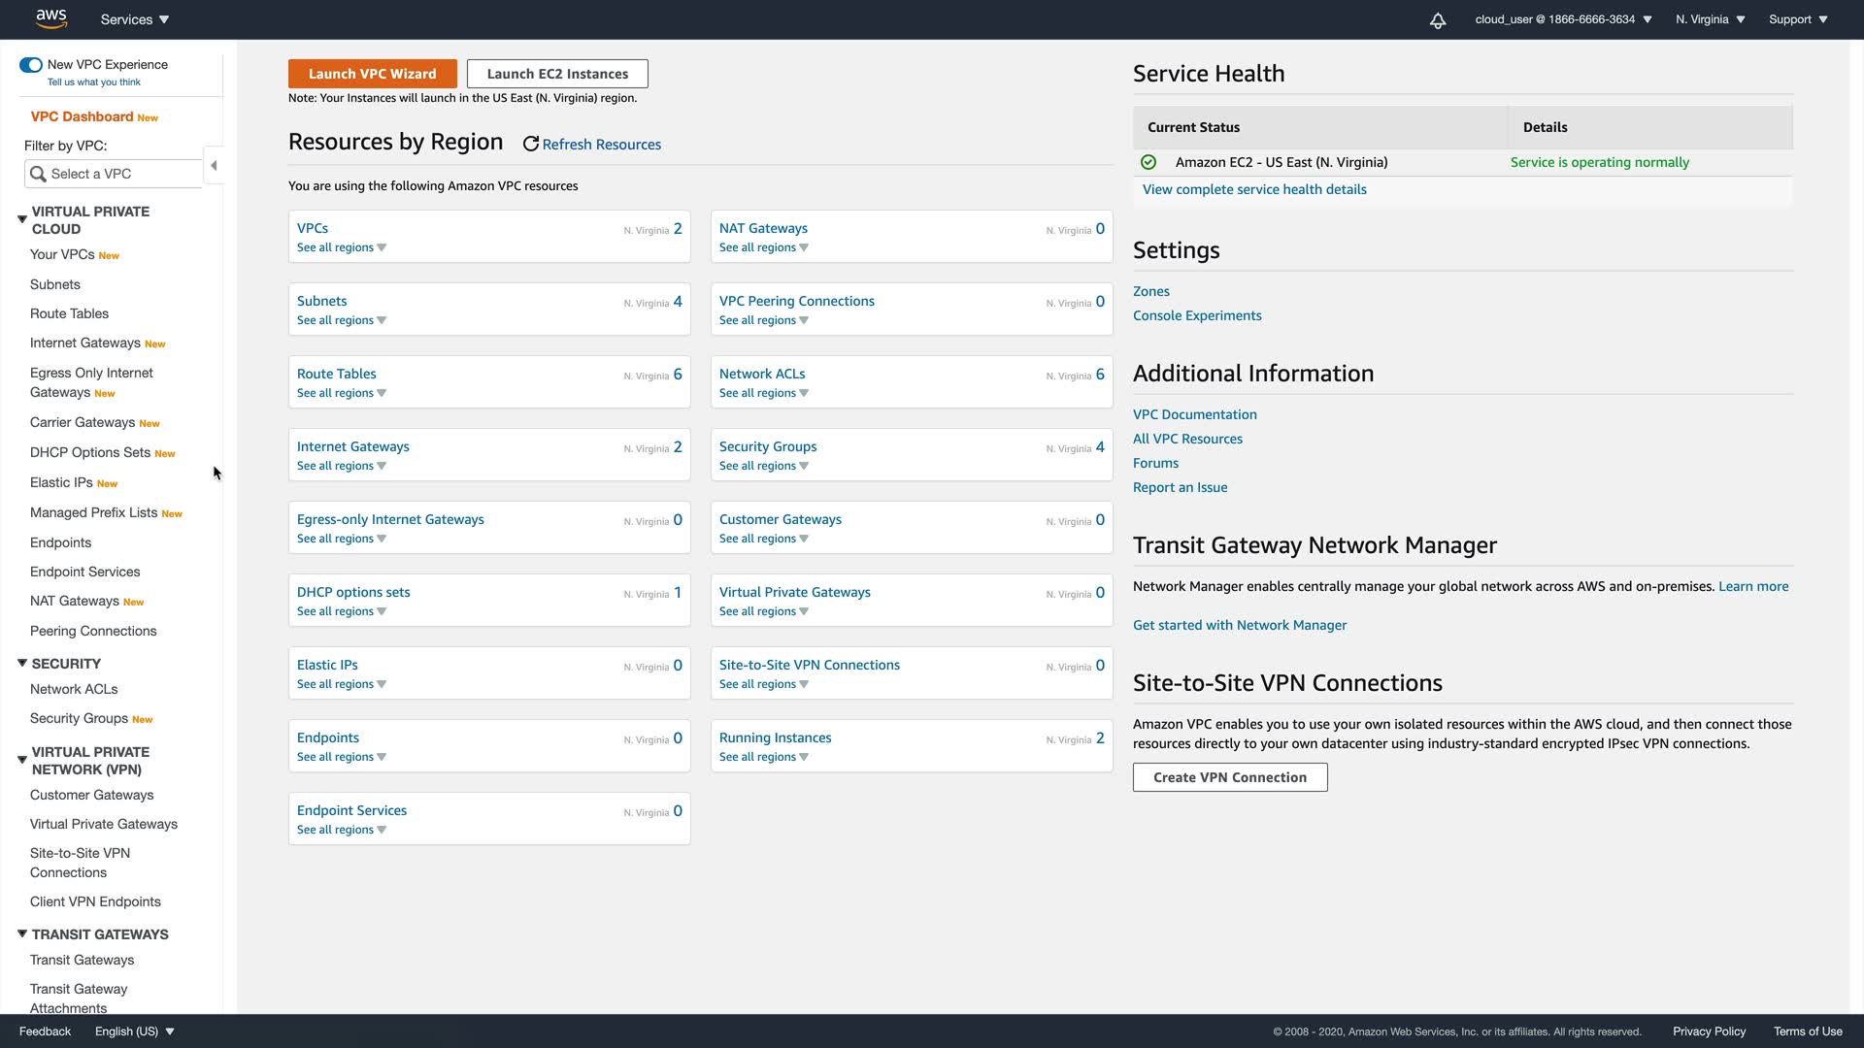Open the Support menu
The height and width of the screenshot is (1048, 1864).
click(1798, 19)
